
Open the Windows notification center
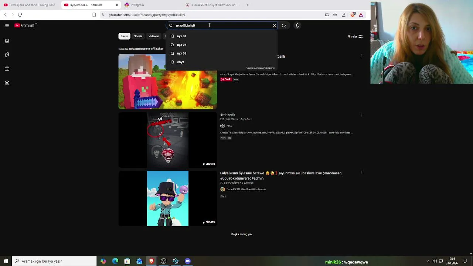coord(465,261)
